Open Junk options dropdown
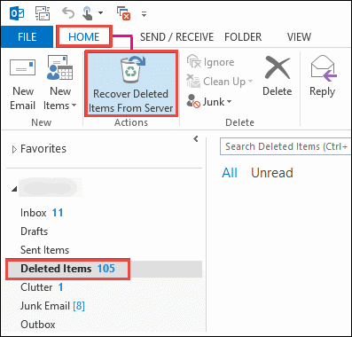 (209, 102)
